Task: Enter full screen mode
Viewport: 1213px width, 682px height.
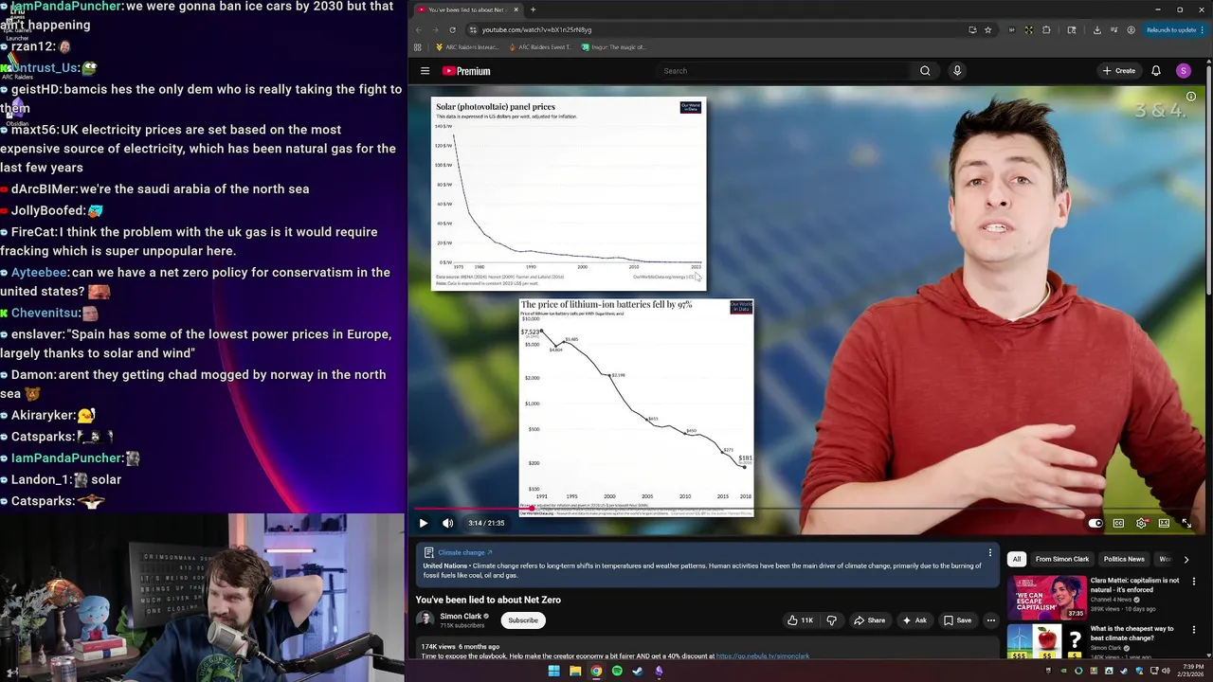Action: 1186,523
